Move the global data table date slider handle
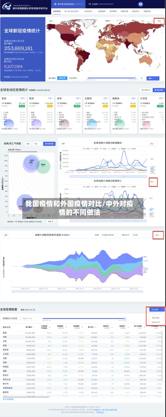Screen dimensions: 166x417 pos(124,318)
